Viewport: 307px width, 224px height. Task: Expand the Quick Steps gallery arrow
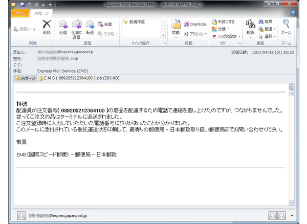[x=163, y=35]
